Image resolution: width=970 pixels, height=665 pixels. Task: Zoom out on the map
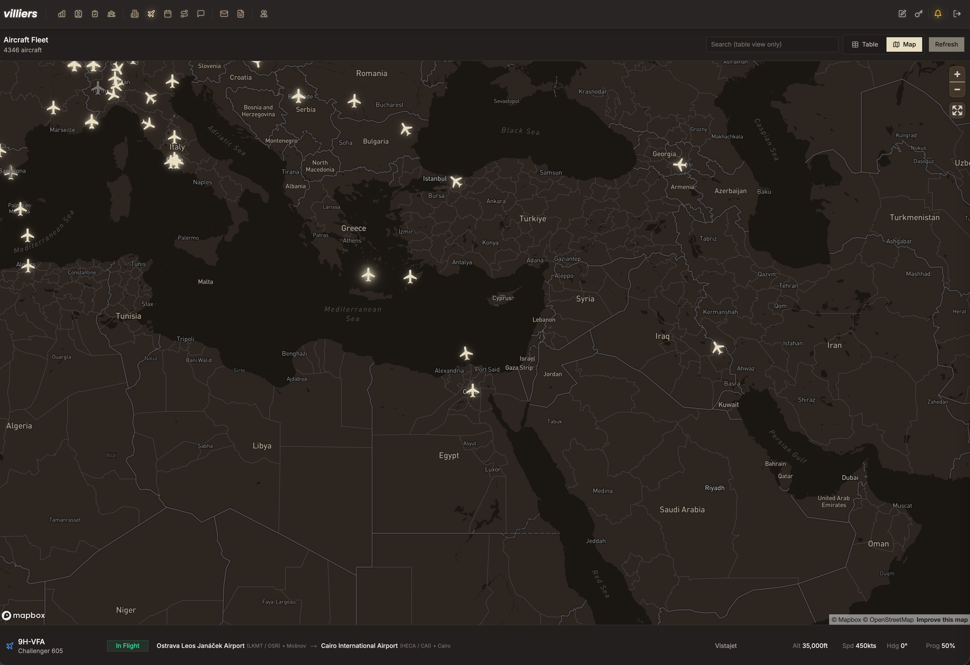957,89
